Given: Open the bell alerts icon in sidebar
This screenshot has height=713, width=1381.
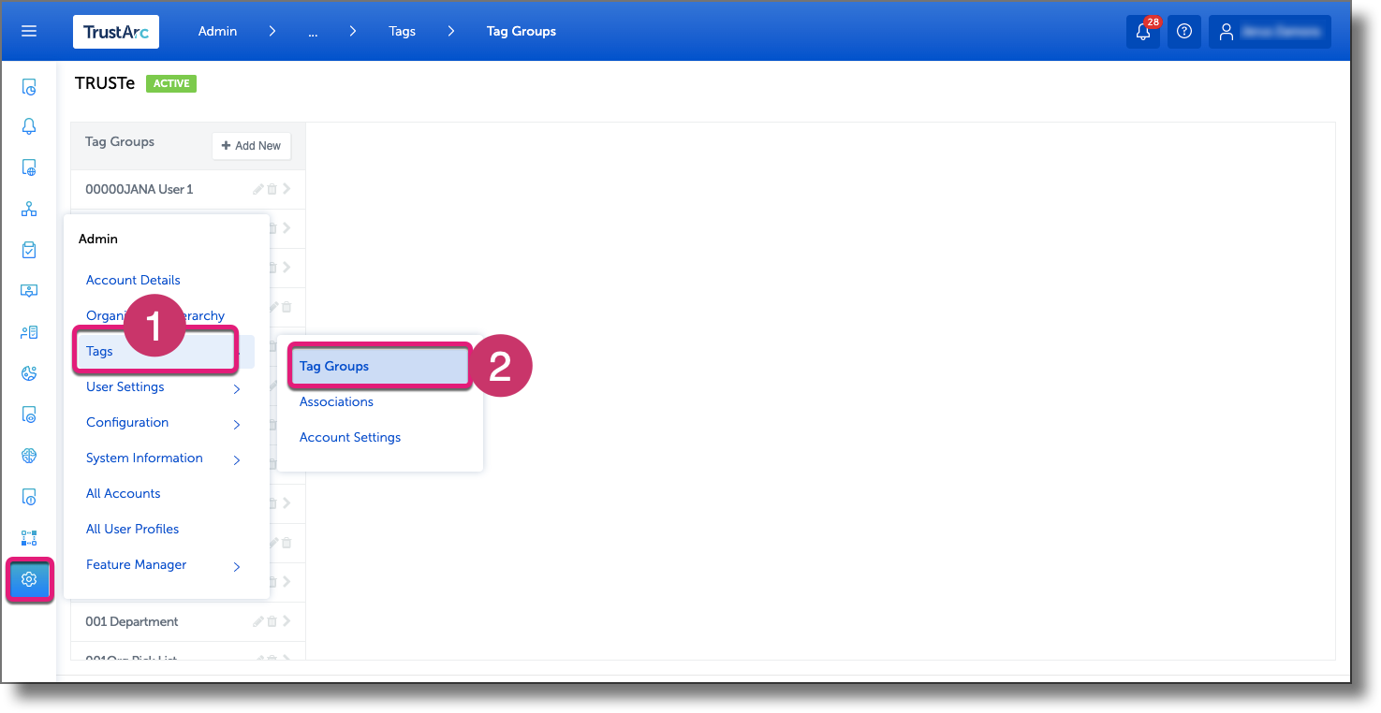Looking at the screenshot, I should (29, 126).
